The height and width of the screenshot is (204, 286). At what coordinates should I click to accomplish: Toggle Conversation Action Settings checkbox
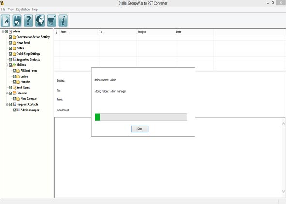10,37
